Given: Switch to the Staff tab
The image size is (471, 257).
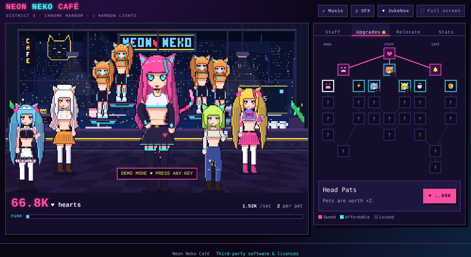Looking at the screenshot, I should click(x=333, y=32).
